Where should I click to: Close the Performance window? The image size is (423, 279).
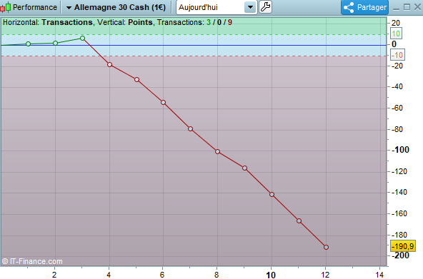click(x=417, y=7)
